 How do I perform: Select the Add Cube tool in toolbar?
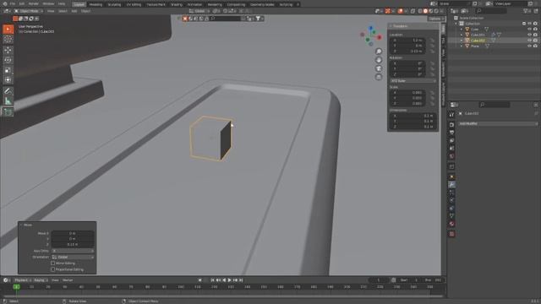pyautogui.click(x=8, y=112)
